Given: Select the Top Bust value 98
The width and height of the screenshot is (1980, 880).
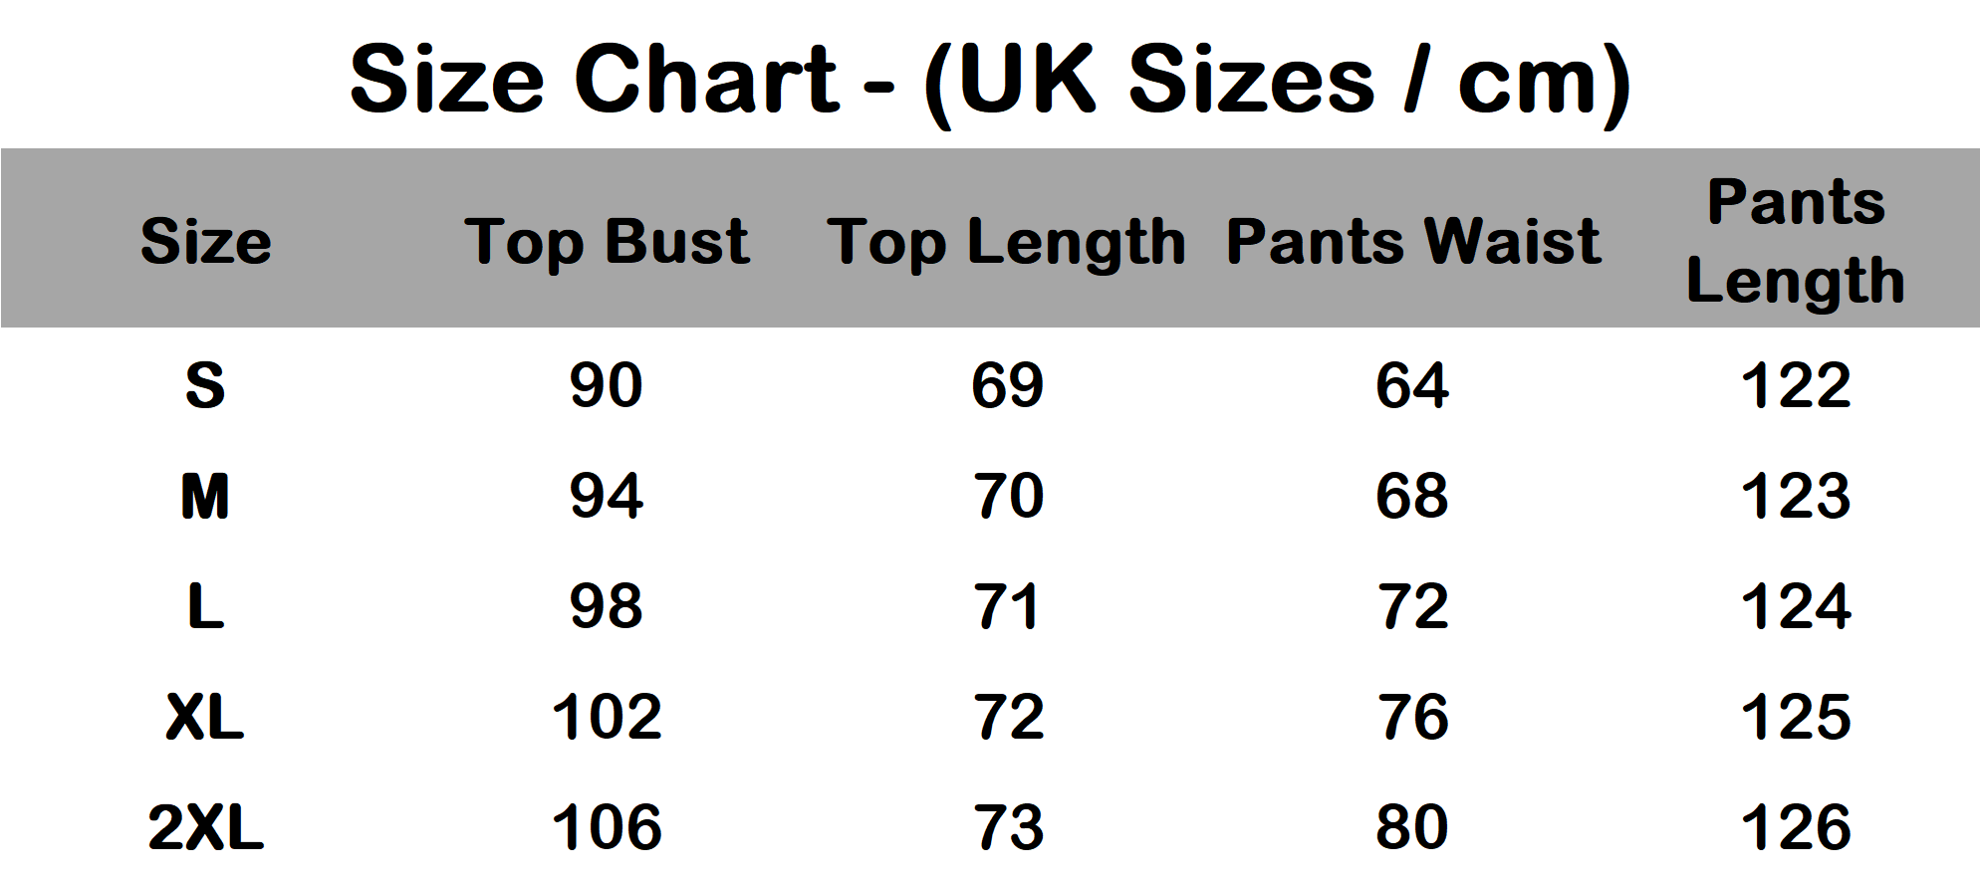Looking at the screenshot, I should tap(607, 606).
